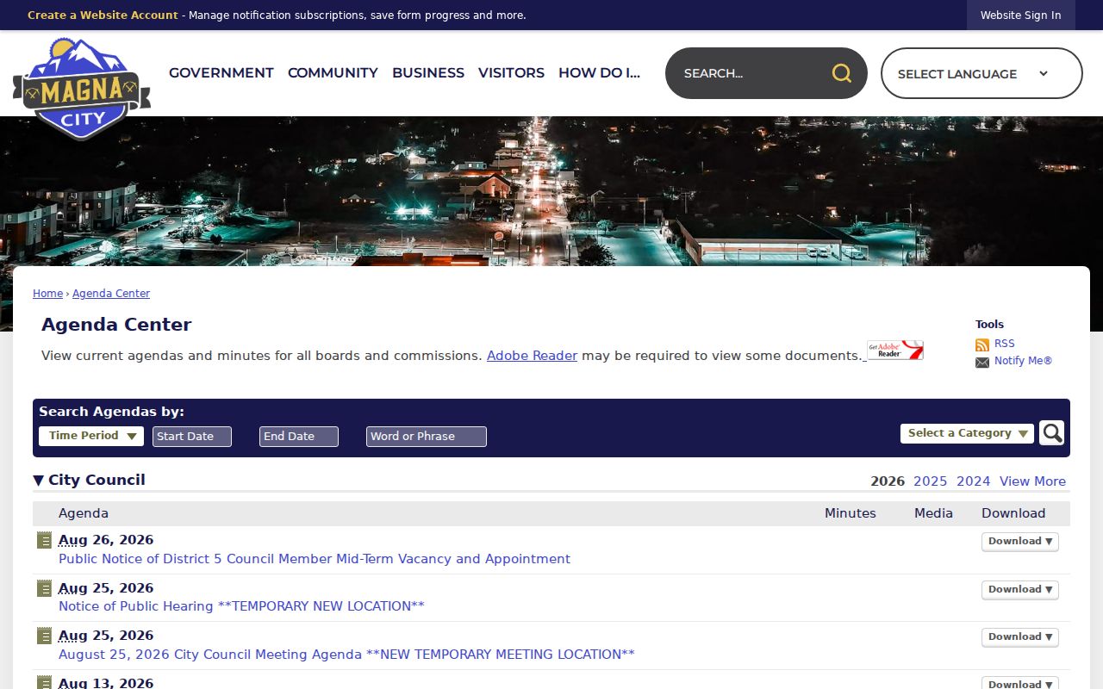This screenshot has width=1103, height=689.
Task: Click Agenda Center breadcrumb link
Action: 111,294
